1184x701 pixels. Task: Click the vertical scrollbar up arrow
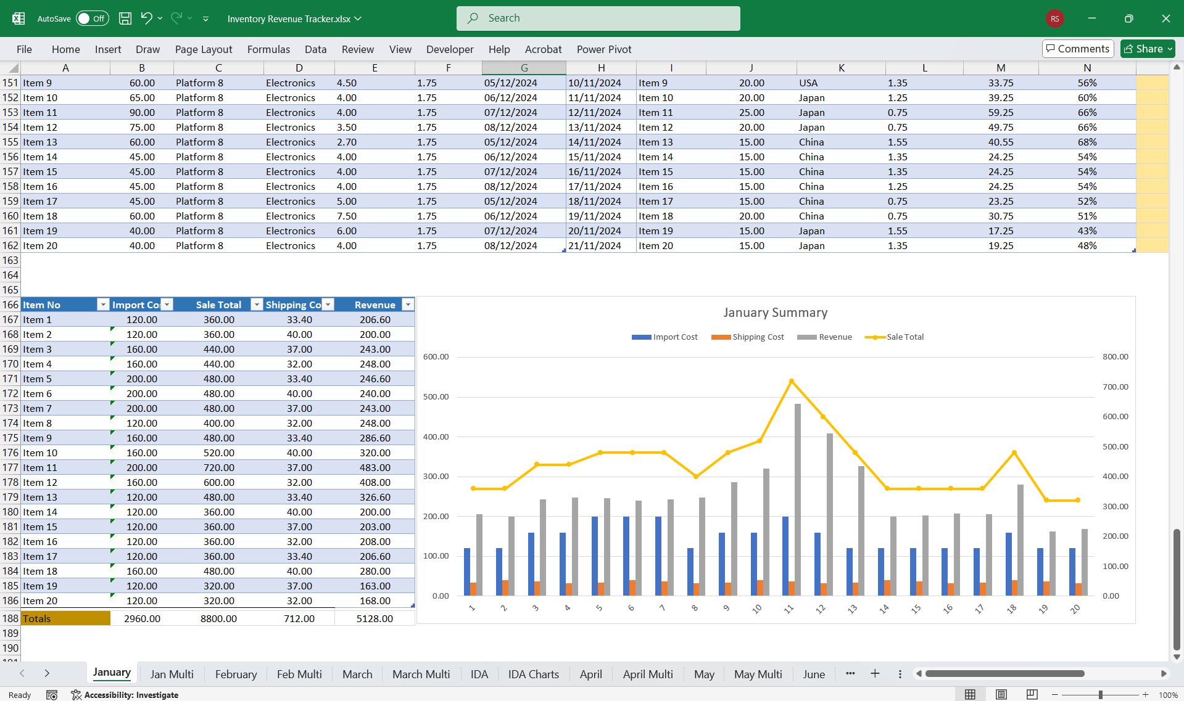click(1177, 67)
